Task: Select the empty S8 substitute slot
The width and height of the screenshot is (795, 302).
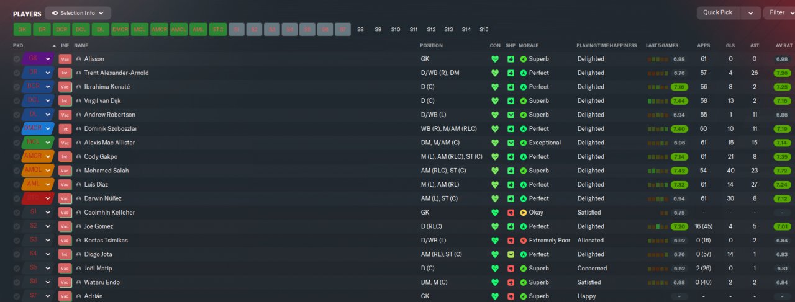Action: pyautogui.click(x=360, y=29)
